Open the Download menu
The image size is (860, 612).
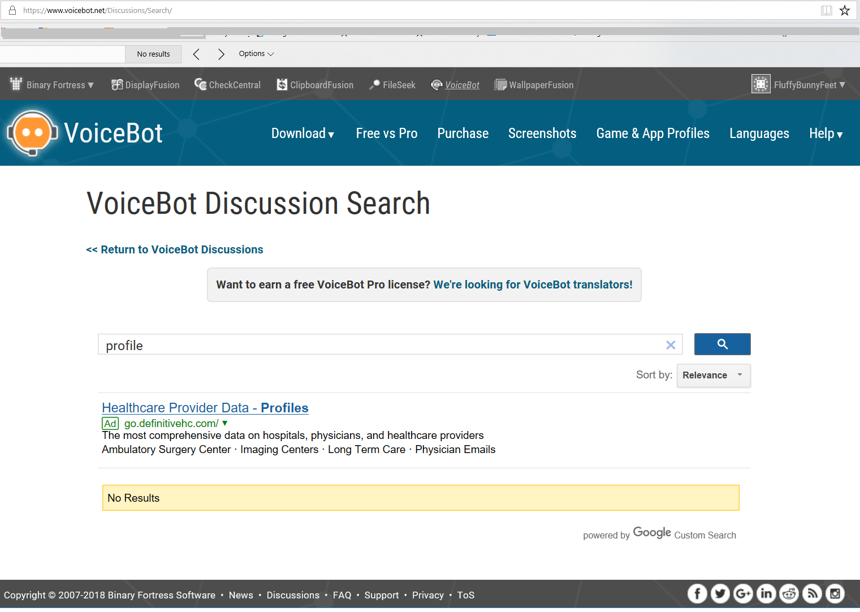(302, 133)
